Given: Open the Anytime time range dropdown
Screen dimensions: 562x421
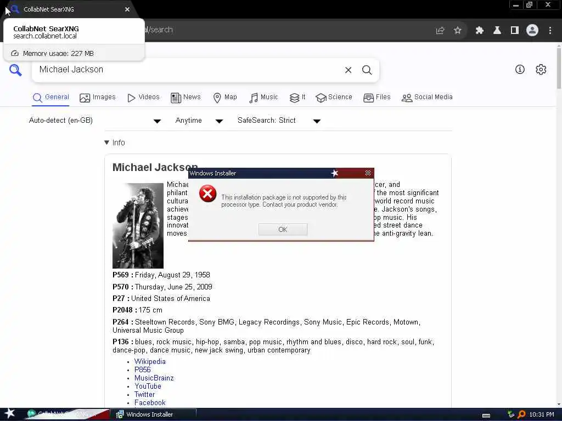Looking at the screenshot, I should 199,121.
